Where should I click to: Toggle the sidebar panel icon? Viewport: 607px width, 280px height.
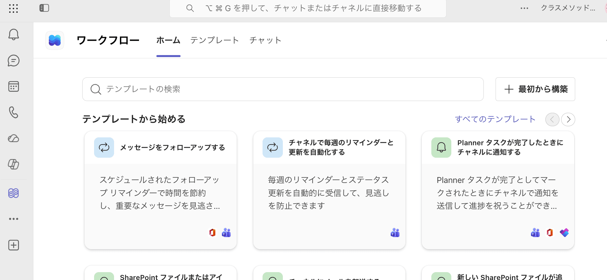point(44,8)
